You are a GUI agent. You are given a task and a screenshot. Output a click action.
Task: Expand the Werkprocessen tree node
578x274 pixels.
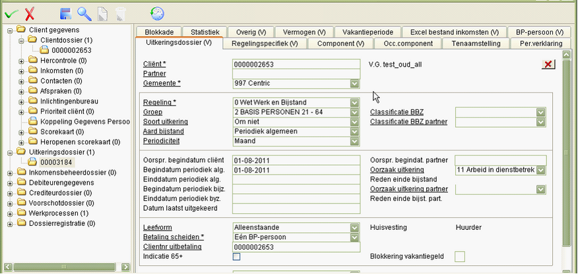coord(10,213)
